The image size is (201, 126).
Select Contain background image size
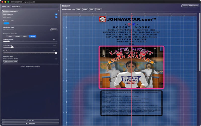point(17,36)
